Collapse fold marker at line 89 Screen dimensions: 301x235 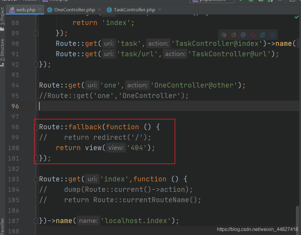(x=36, y=33)
